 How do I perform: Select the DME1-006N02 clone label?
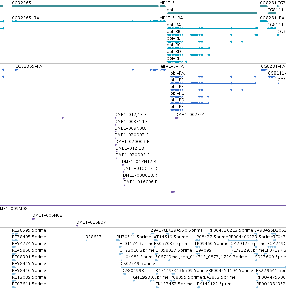47,215
